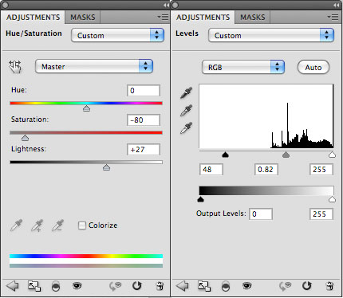Open Levels panel flyout menu
The image size is (343, 298).
point(333,18)
